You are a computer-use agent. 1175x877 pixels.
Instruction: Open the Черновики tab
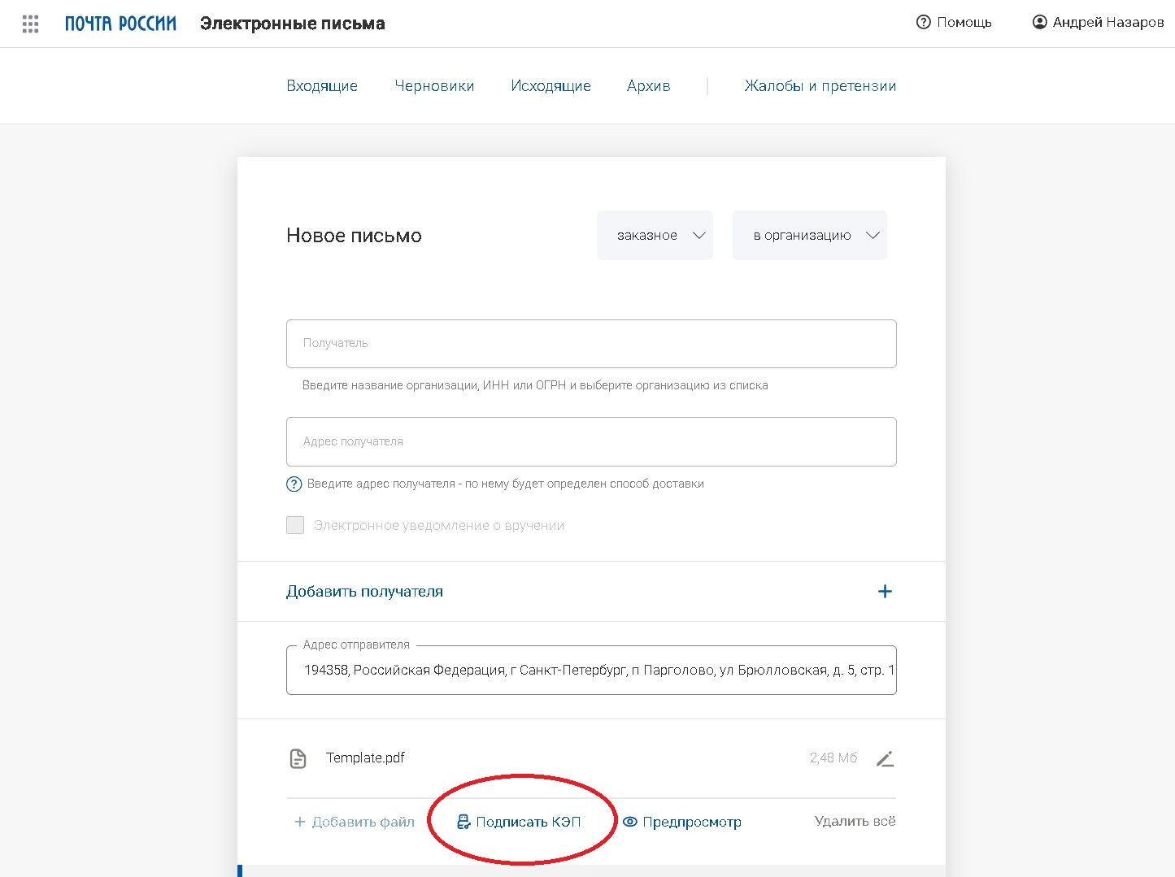pyautogui.click(x=434, y=86)
